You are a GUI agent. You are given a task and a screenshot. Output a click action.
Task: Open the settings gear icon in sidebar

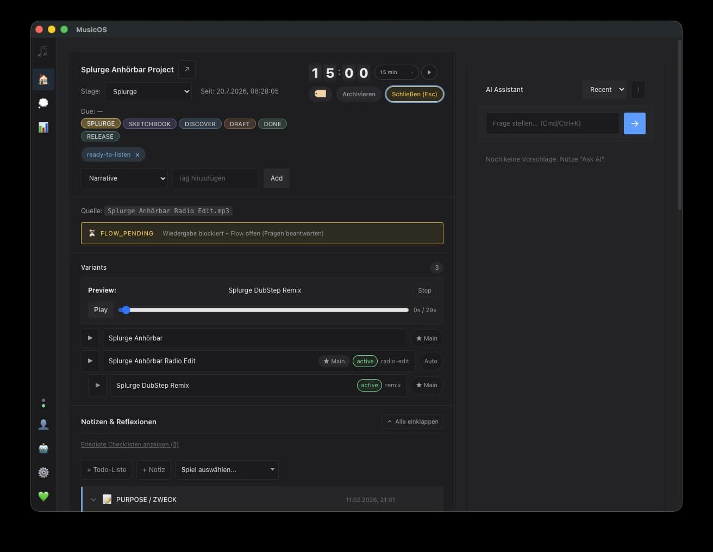(x=43, y=473)
